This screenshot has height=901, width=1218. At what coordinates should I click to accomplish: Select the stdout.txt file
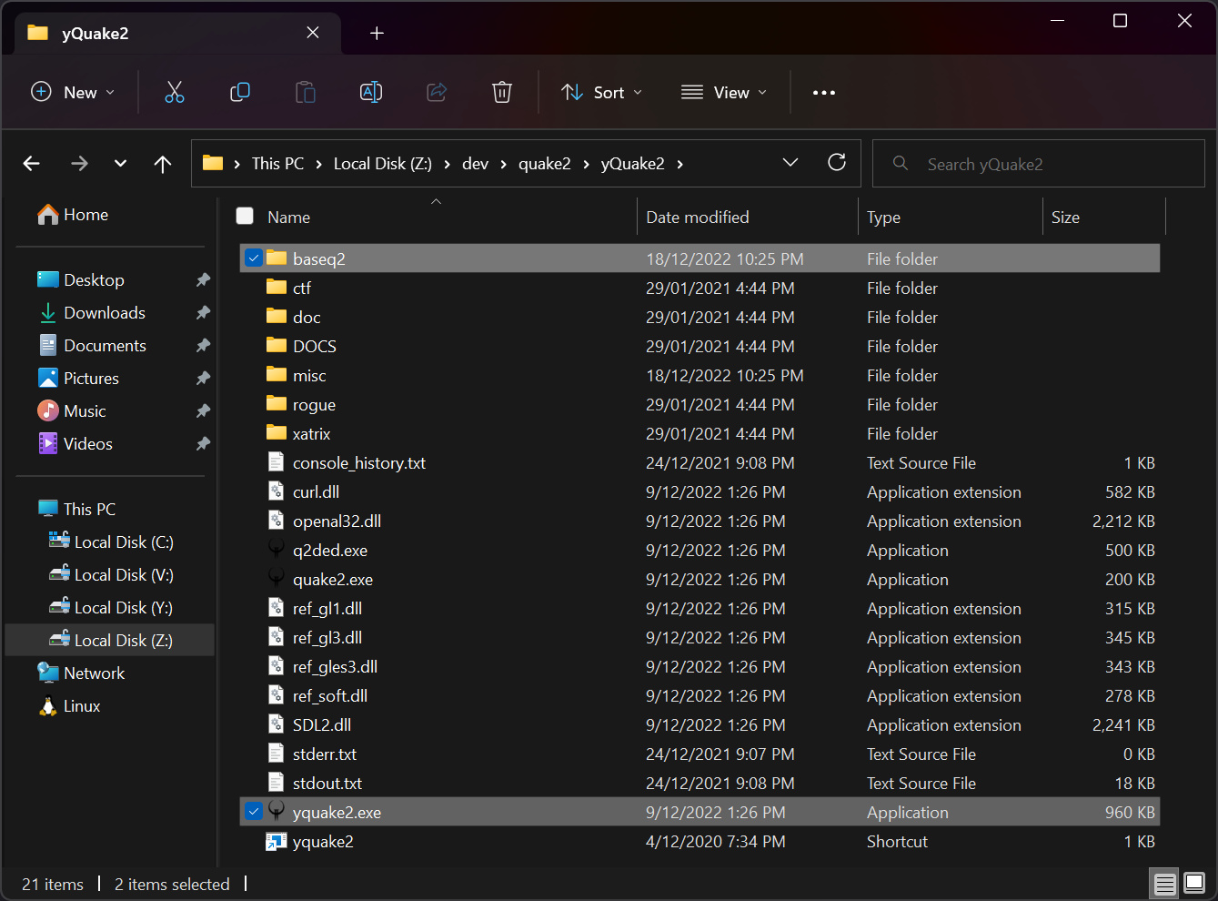(700, 783)
